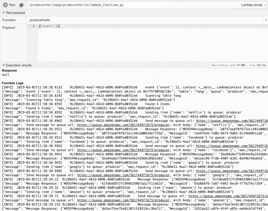The image size is (268, 211).
Task: Click the payload editor line {"event":1}
Action: 49,26
